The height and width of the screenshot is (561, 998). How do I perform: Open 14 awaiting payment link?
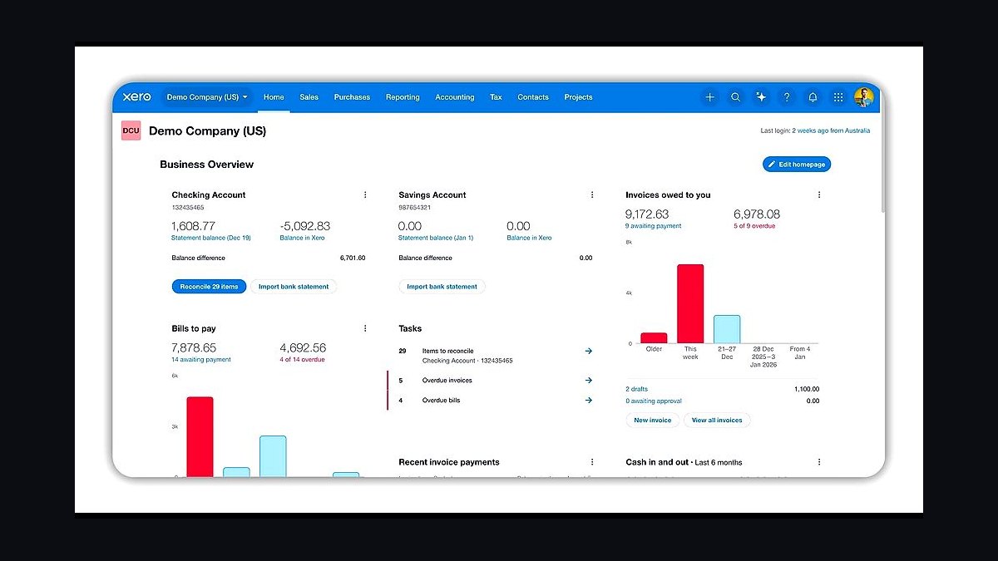(x=201, y=360)
